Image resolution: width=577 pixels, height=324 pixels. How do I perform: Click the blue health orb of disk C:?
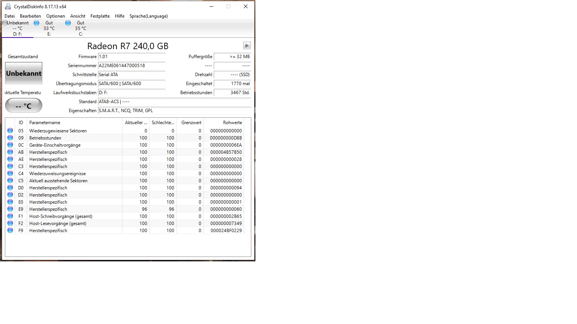pyautogui.click(x=68, y=23)
